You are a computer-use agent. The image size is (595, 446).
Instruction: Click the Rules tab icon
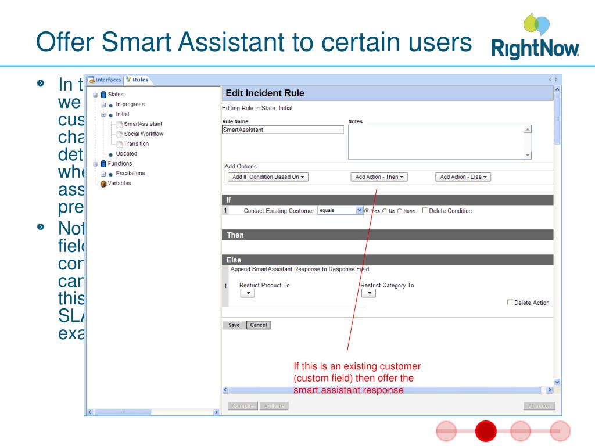click(128, 79)
